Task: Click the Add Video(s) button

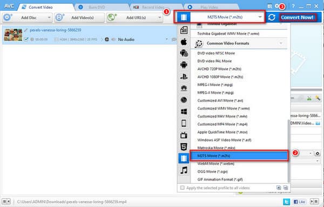Action: (79, 18)
